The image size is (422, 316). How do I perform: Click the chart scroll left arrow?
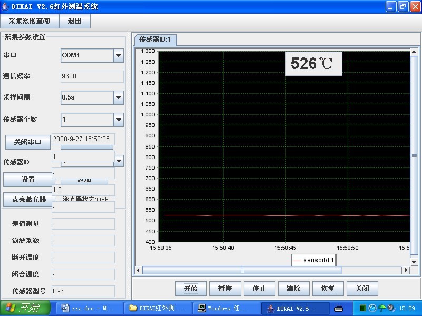tap(138, 270)
